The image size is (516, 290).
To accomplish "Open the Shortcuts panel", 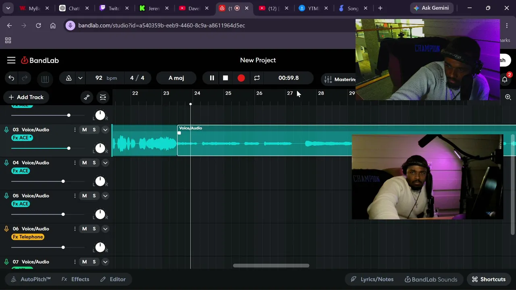I will tap(489, 279).
